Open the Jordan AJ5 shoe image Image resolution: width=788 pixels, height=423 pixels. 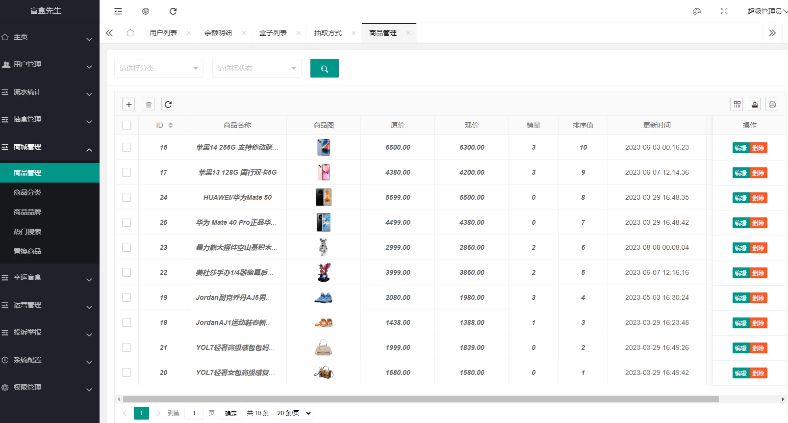pos(324,297)
